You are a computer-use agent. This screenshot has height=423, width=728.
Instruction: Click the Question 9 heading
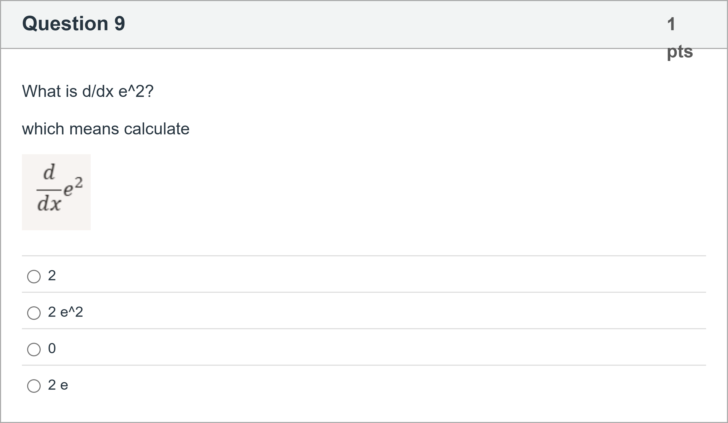(73, 23)
